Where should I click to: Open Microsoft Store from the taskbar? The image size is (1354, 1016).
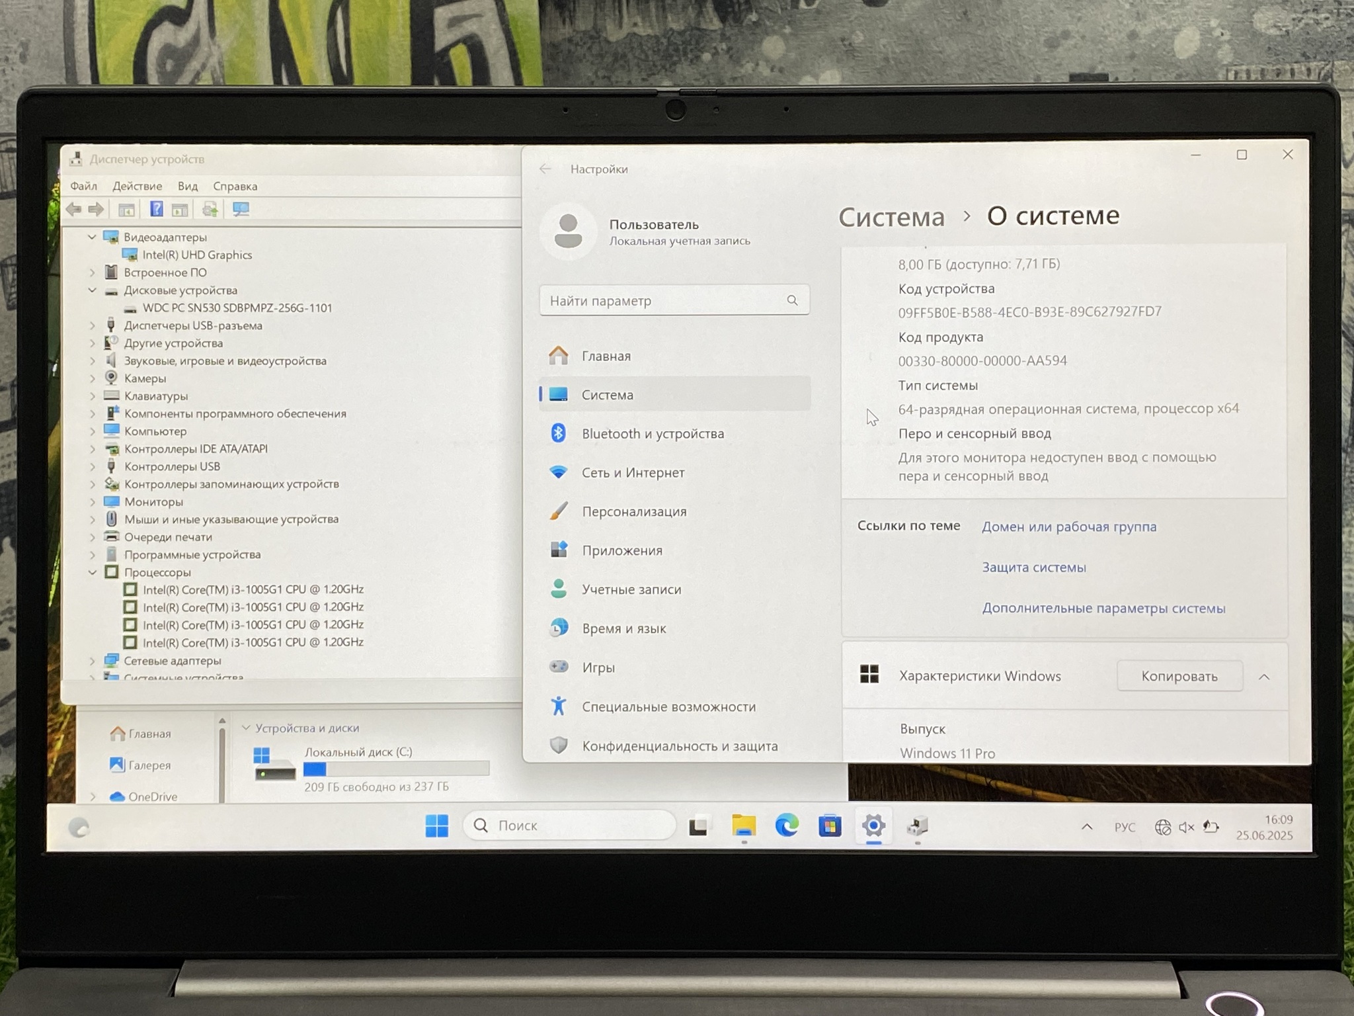tap(830, 825)
